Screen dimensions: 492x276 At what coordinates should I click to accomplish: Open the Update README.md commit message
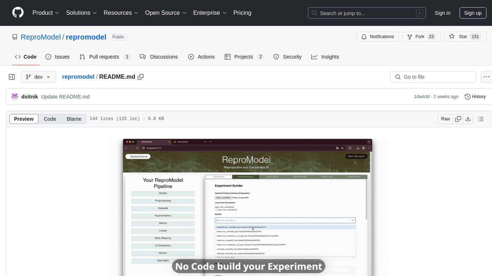pos(65,97)
